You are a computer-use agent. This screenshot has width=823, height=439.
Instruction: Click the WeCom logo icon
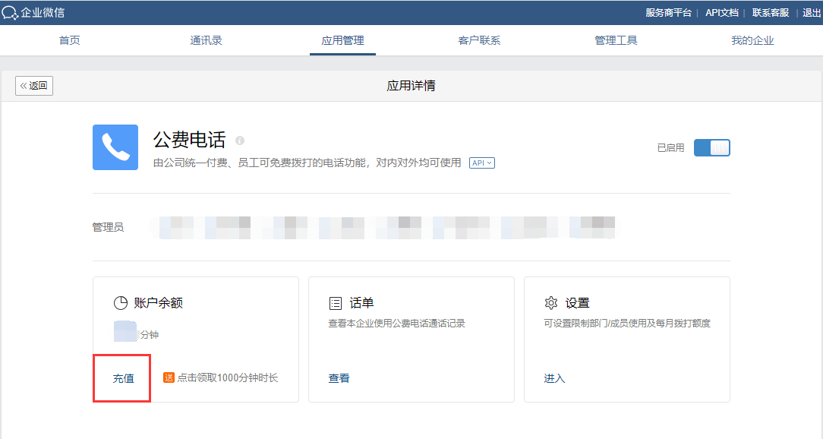10,13
